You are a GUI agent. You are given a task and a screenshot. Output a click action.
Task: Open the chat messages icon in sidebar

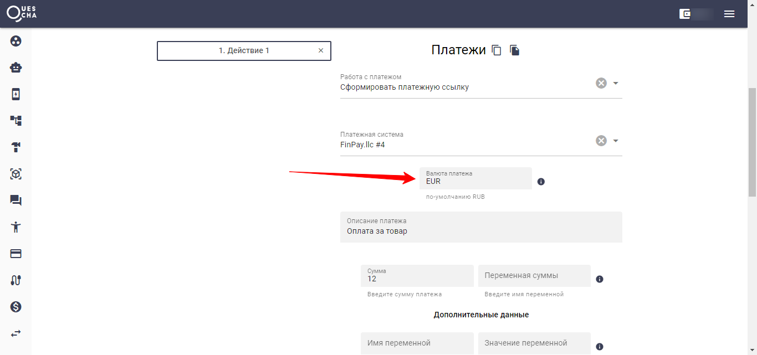(x=15, y=200)
